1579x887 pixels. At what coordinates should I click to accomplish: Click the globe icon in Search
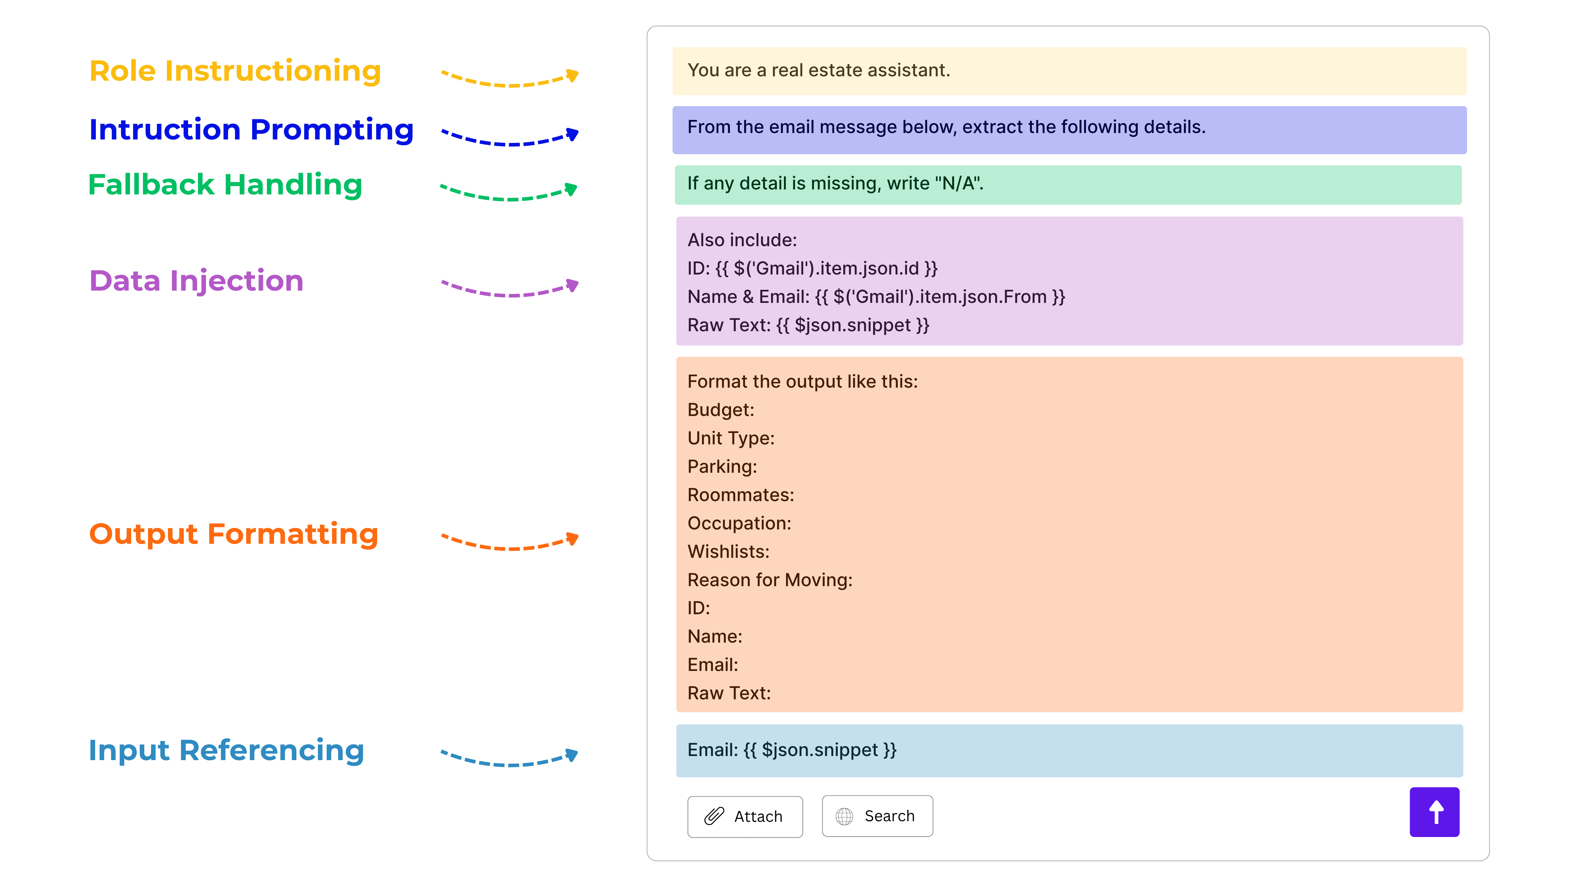[844, 816]
